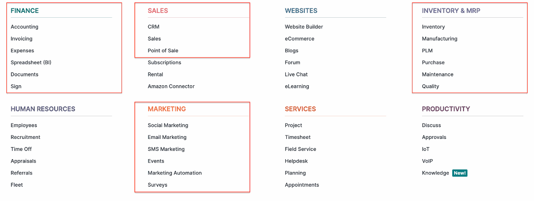
Task: Select Helpdesk under Services
Action: pos(296,161)
